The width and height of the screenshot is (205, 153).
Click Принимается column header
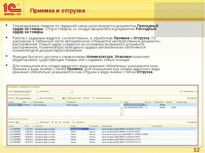(159, 102)
